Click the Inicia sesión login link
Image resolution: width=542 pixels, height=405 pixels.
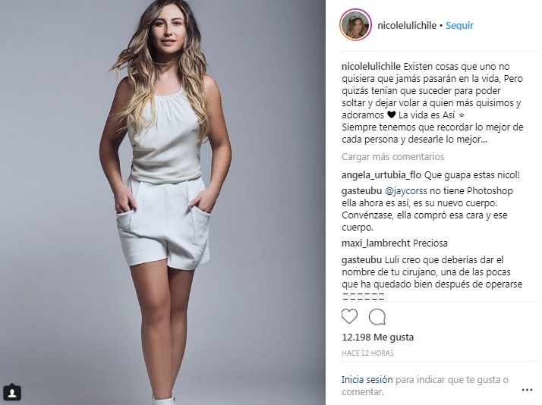point(367,380)
